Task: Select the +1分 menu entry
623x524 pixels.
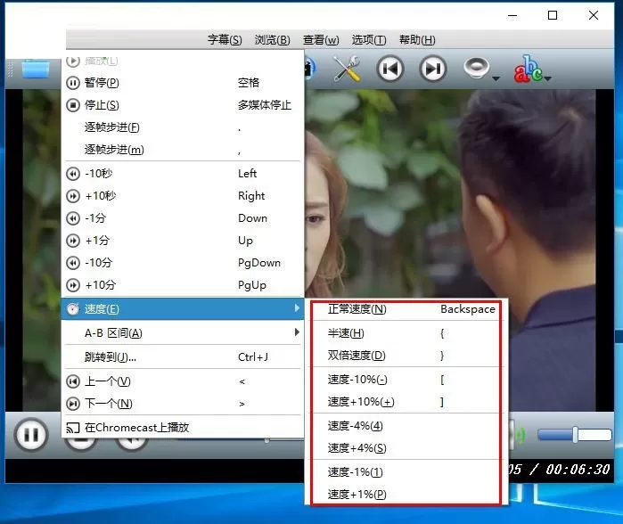Action: click(183, 241)
